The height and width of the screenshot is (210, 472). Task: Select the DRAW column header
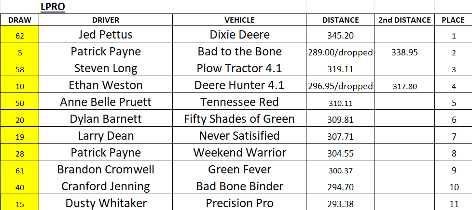pos(20,20)
